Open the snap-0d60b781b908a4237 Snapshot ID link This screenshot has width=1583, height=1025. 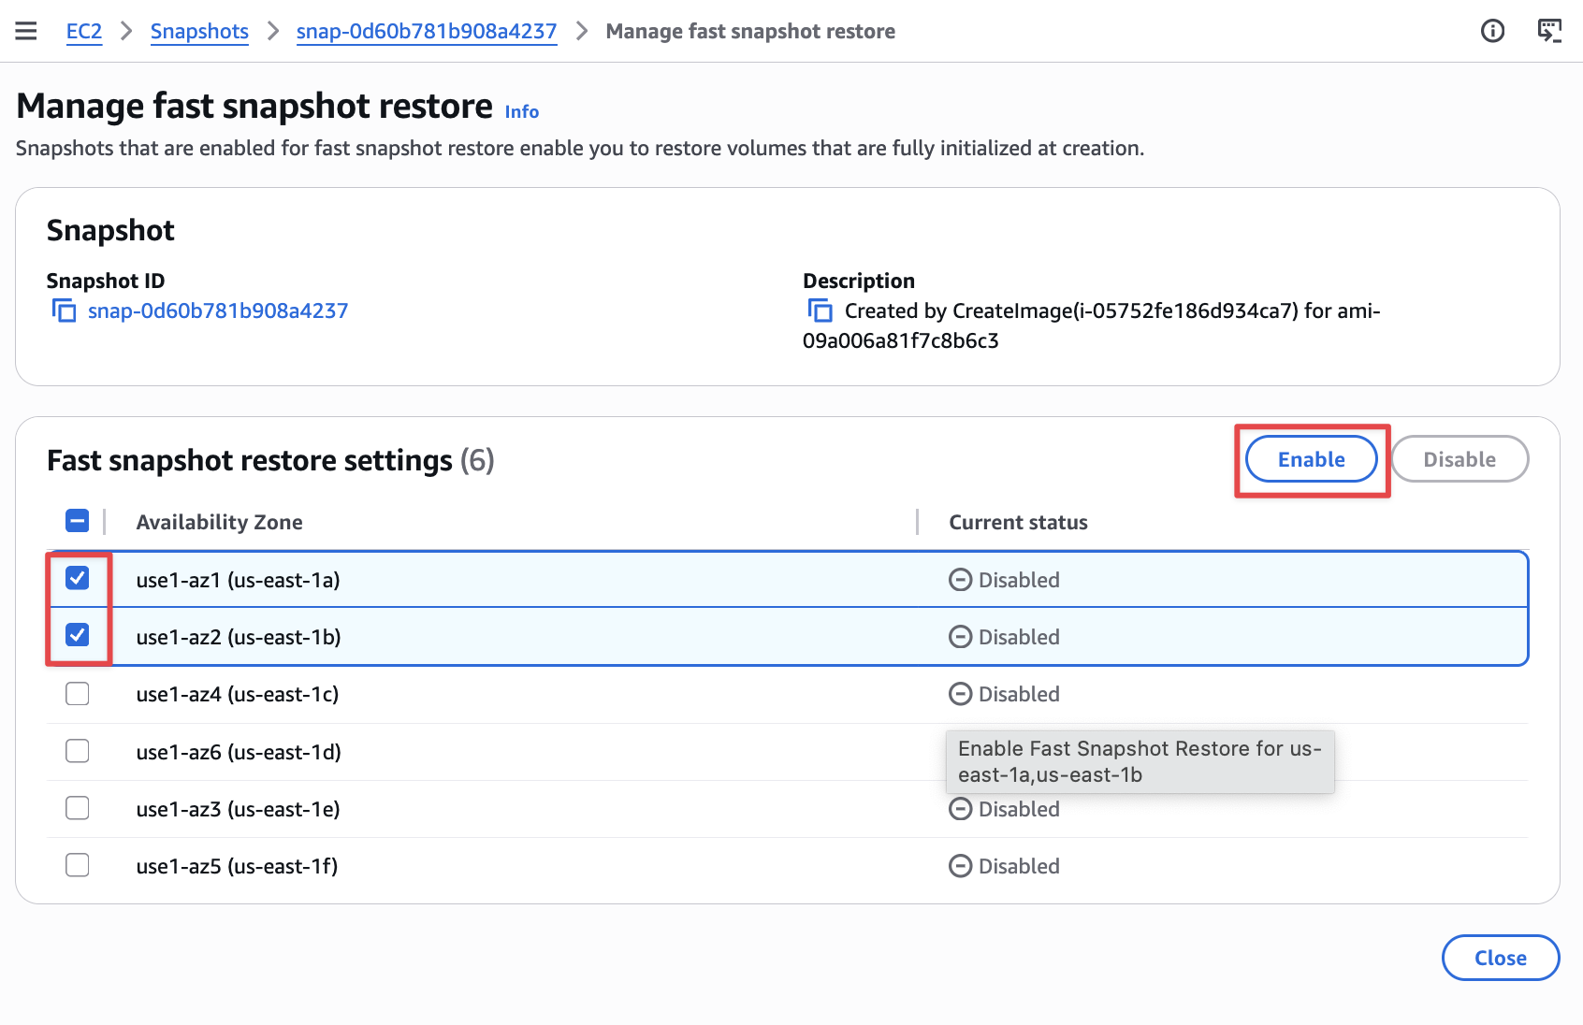coord(217,310)
